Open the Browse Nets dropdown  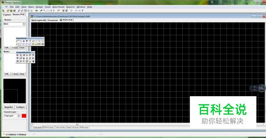pos(24,24)
